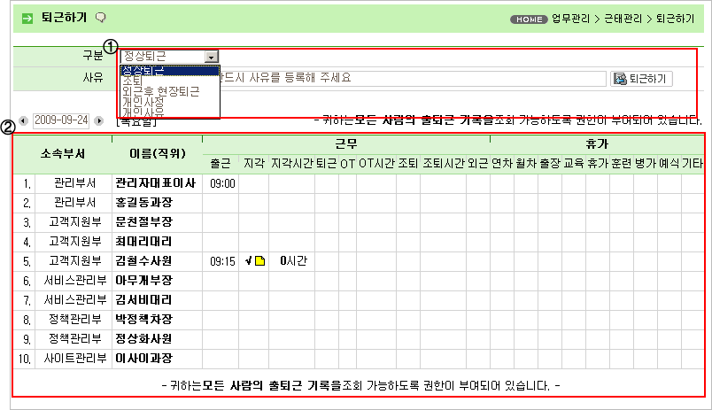Open yellow note icon in 김철수사원 row
Image resolution: width=712 pixels, height=410 pixels.
[260, 261]
